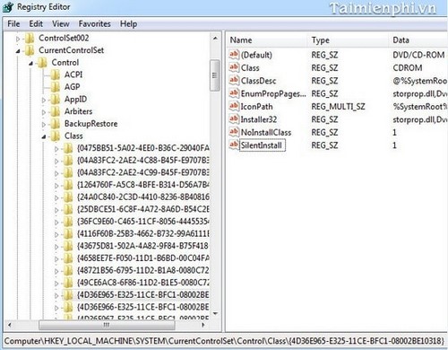
Task: Select the {49CE6AC8-6F86 key
Action: point(142,283)
